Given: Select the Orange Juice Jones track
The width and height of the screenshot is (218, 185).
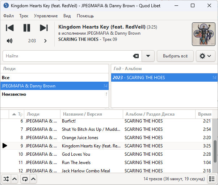Looking at the screenshot, I should tap(106, 138).
